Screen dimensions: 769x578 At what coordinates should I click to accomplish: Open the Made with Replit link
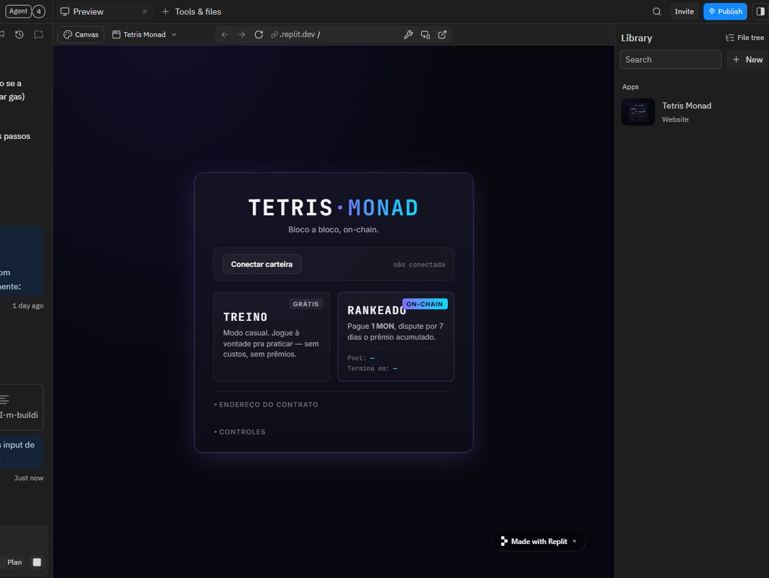[x=534, y=541]
